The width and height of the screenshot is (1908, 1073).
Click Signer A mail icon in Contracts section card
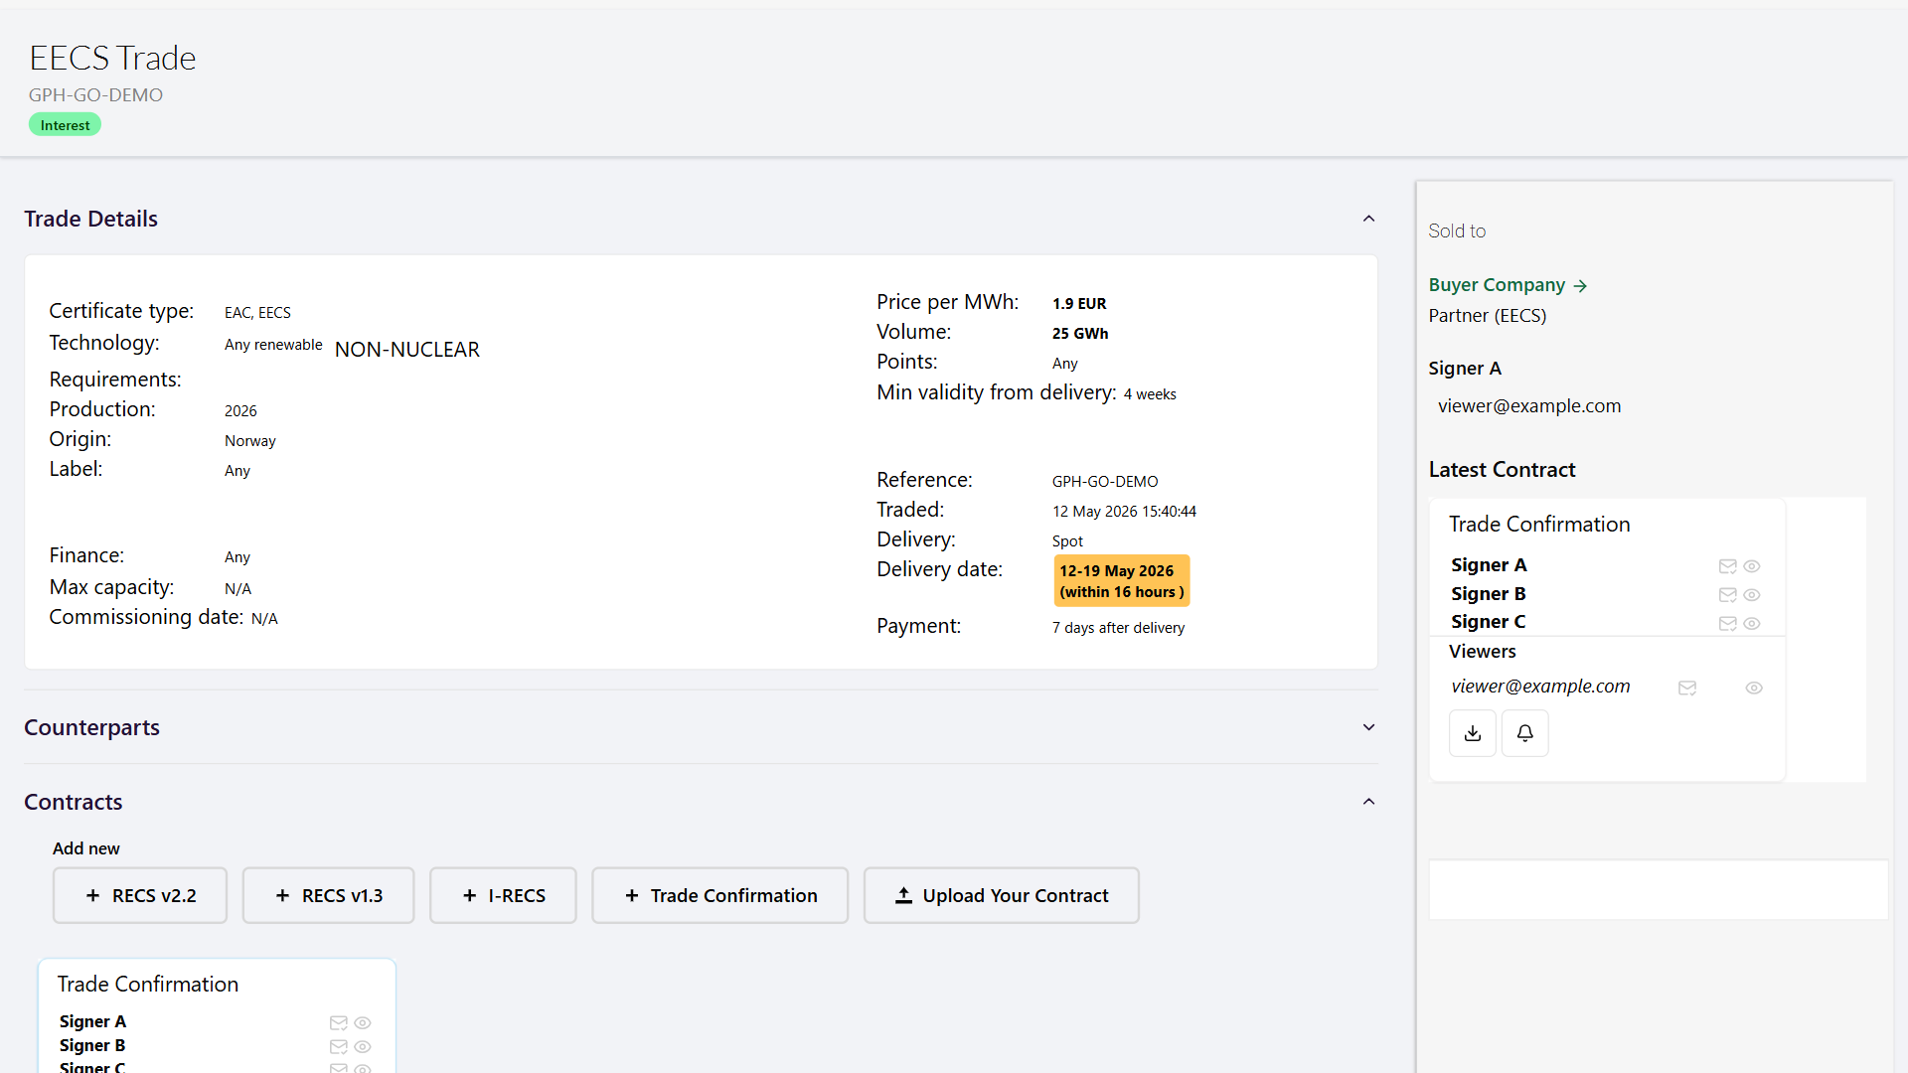click(x=338, y=1023)
